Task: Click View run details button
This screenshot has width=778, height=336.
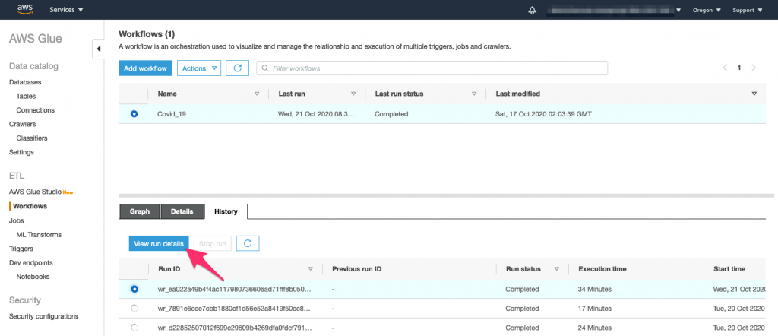Action: (159, 243)
